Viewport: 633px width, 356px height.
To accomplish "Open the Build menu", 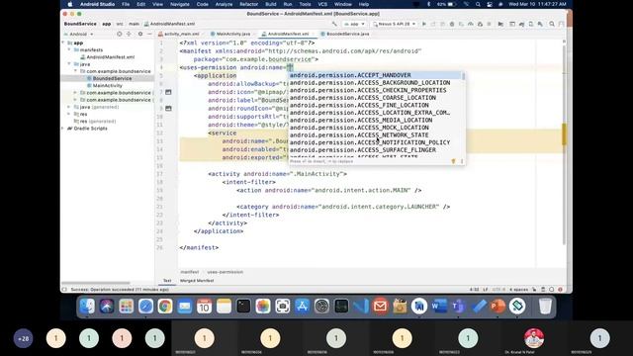I will pyautogui.click(x=270, y=4).
